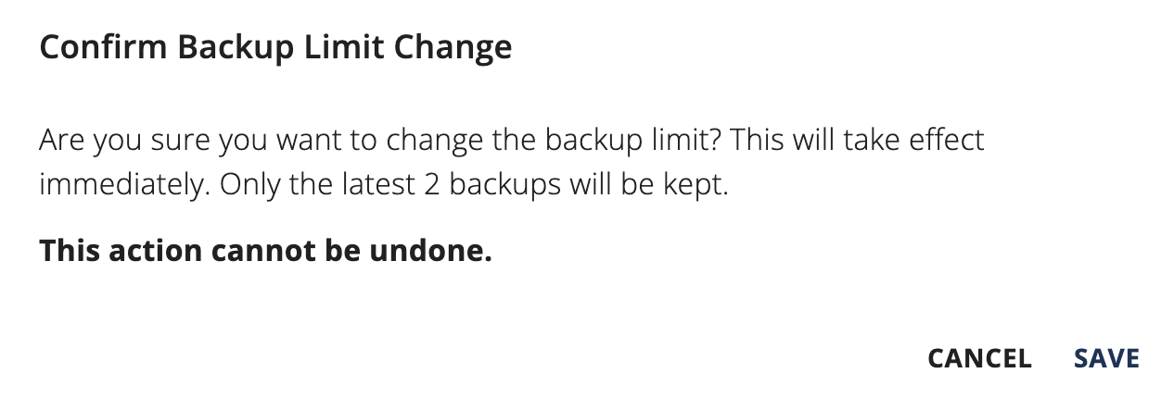The image size is (1174, 398).
Task: Confirm the change with SAVE
Action: pos(1106,358)
